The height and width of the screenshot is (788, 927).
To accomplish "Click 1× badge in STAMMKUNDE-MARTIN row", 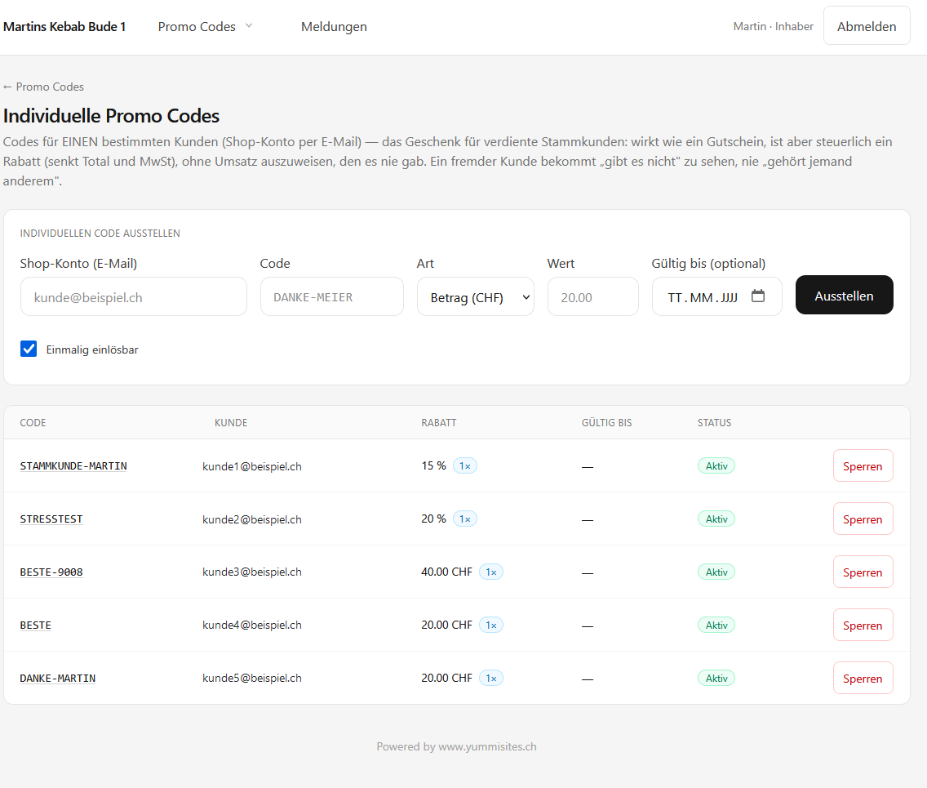I will (x=465, y=466).
